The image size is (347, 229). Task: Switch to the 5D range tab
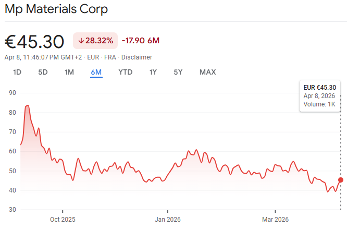(x=43, y=72)
